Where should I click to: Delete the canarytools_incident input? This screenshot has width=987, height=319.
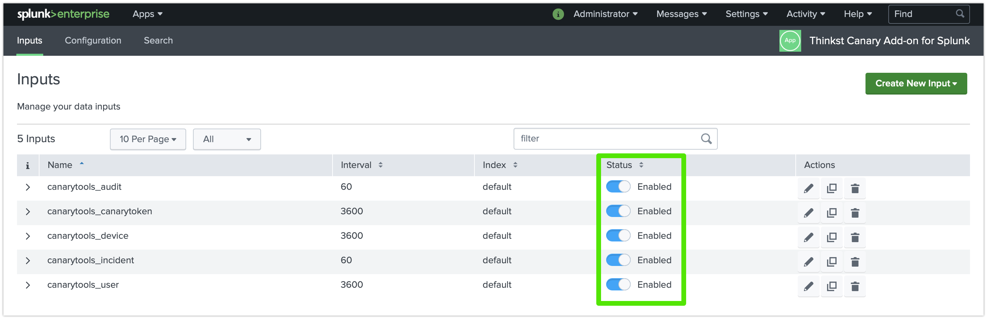(855, 262)
